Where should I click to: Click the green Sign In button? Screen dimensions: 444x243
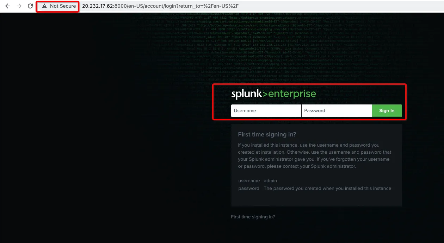[x=387, y=110]
